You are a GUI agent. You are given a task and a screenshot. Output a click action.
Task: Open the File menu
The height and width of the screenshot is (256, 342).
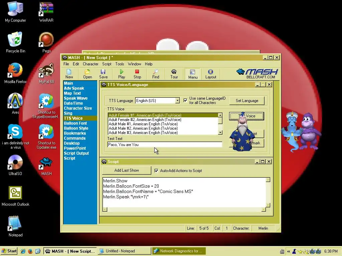(66, 64)
